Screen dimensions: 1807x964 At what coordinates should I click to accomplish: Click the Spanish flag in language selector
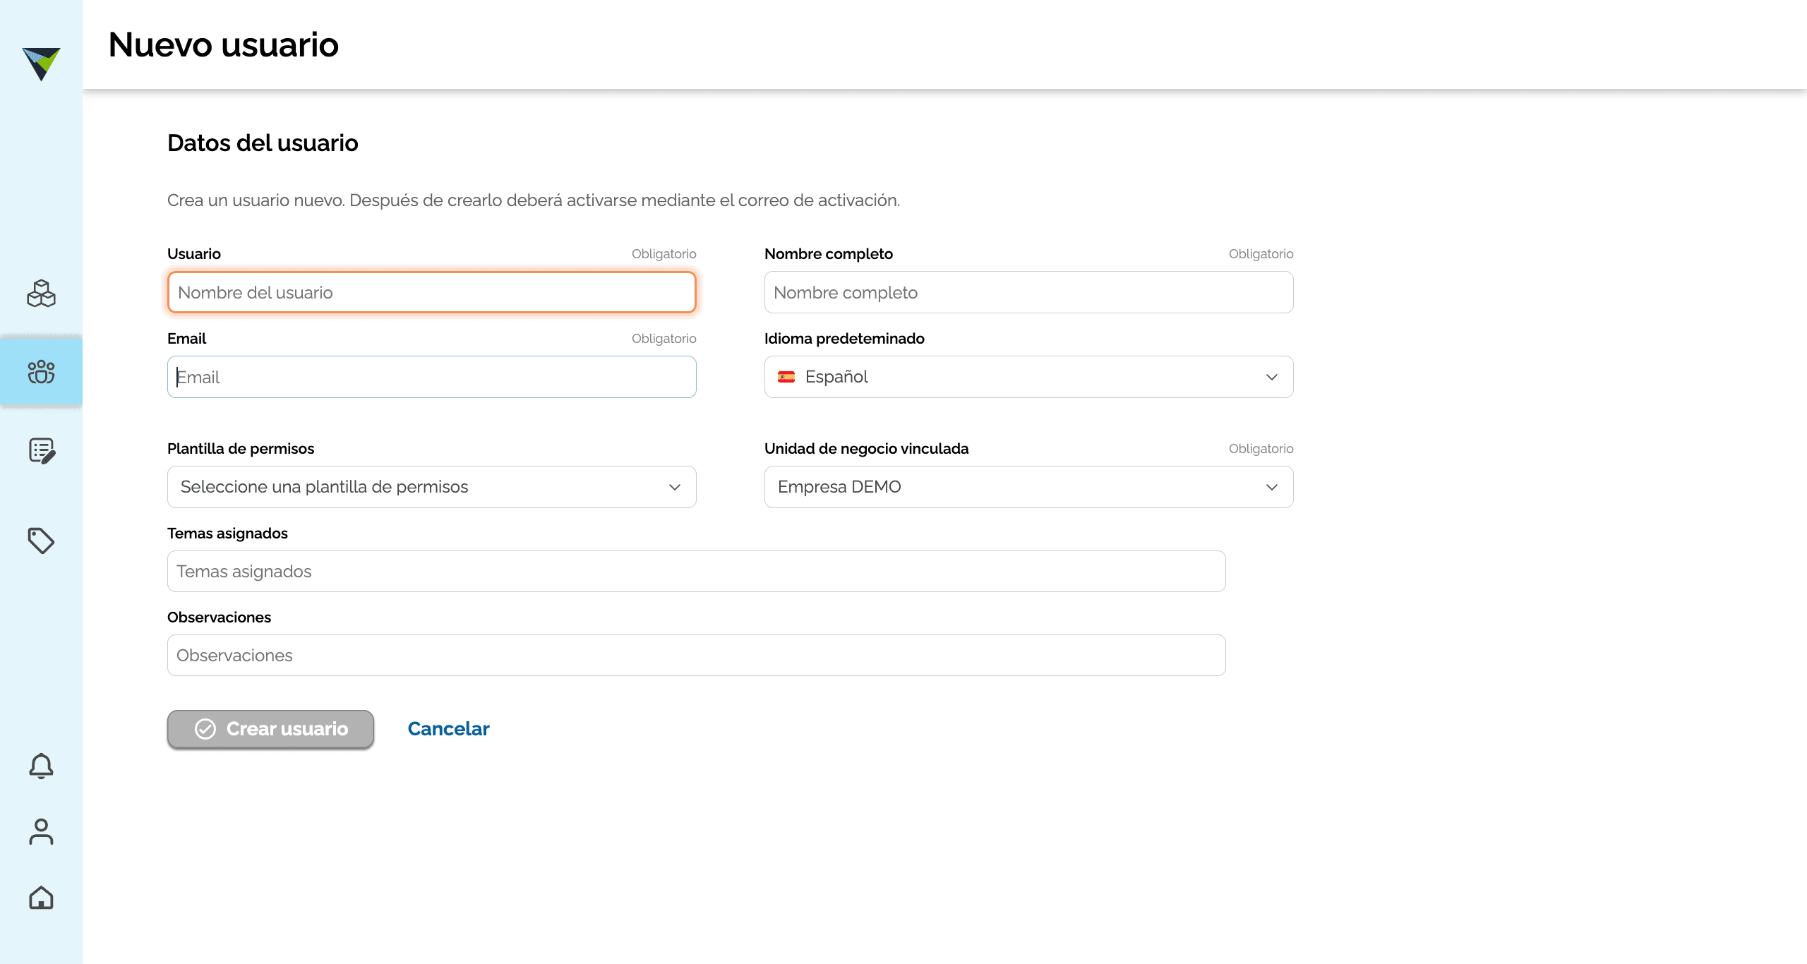click(x=786, y=377)
